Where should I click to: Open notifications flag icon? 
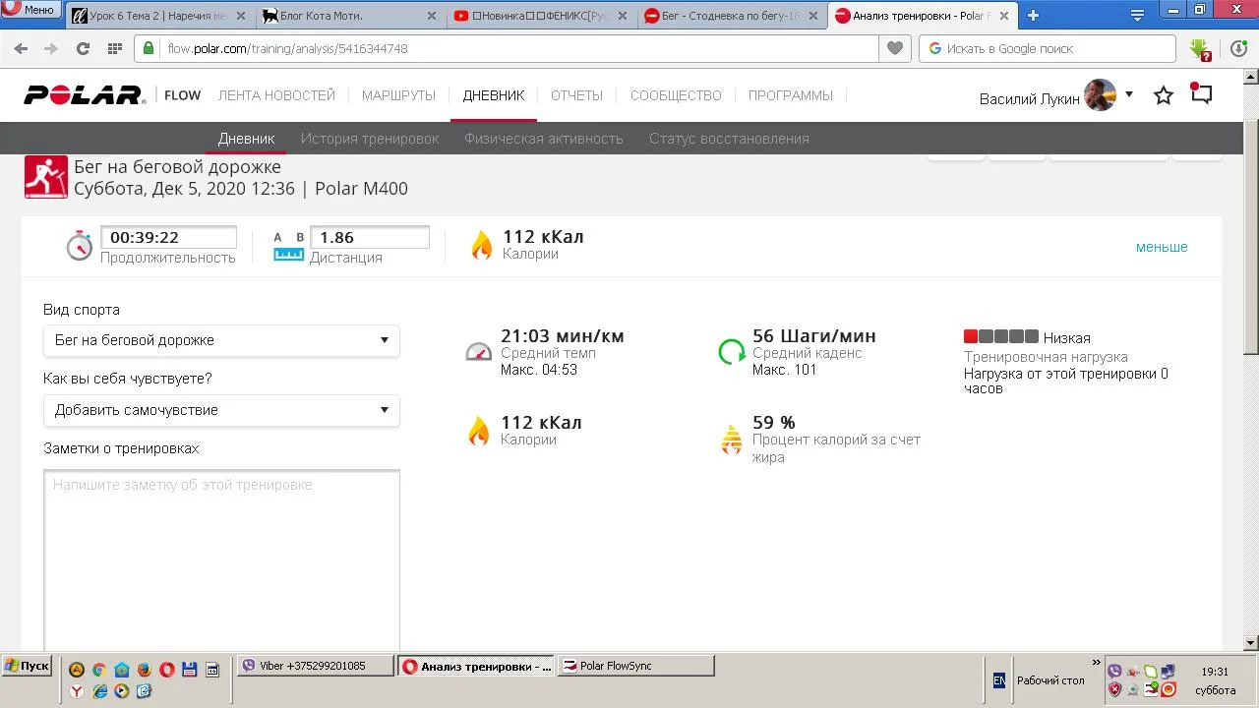point(1201,93)
